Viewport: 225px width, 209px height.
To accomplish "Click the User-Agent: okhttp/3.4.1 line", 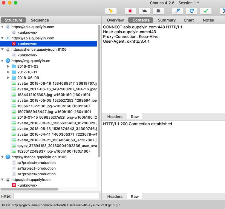I will [126, 41].
